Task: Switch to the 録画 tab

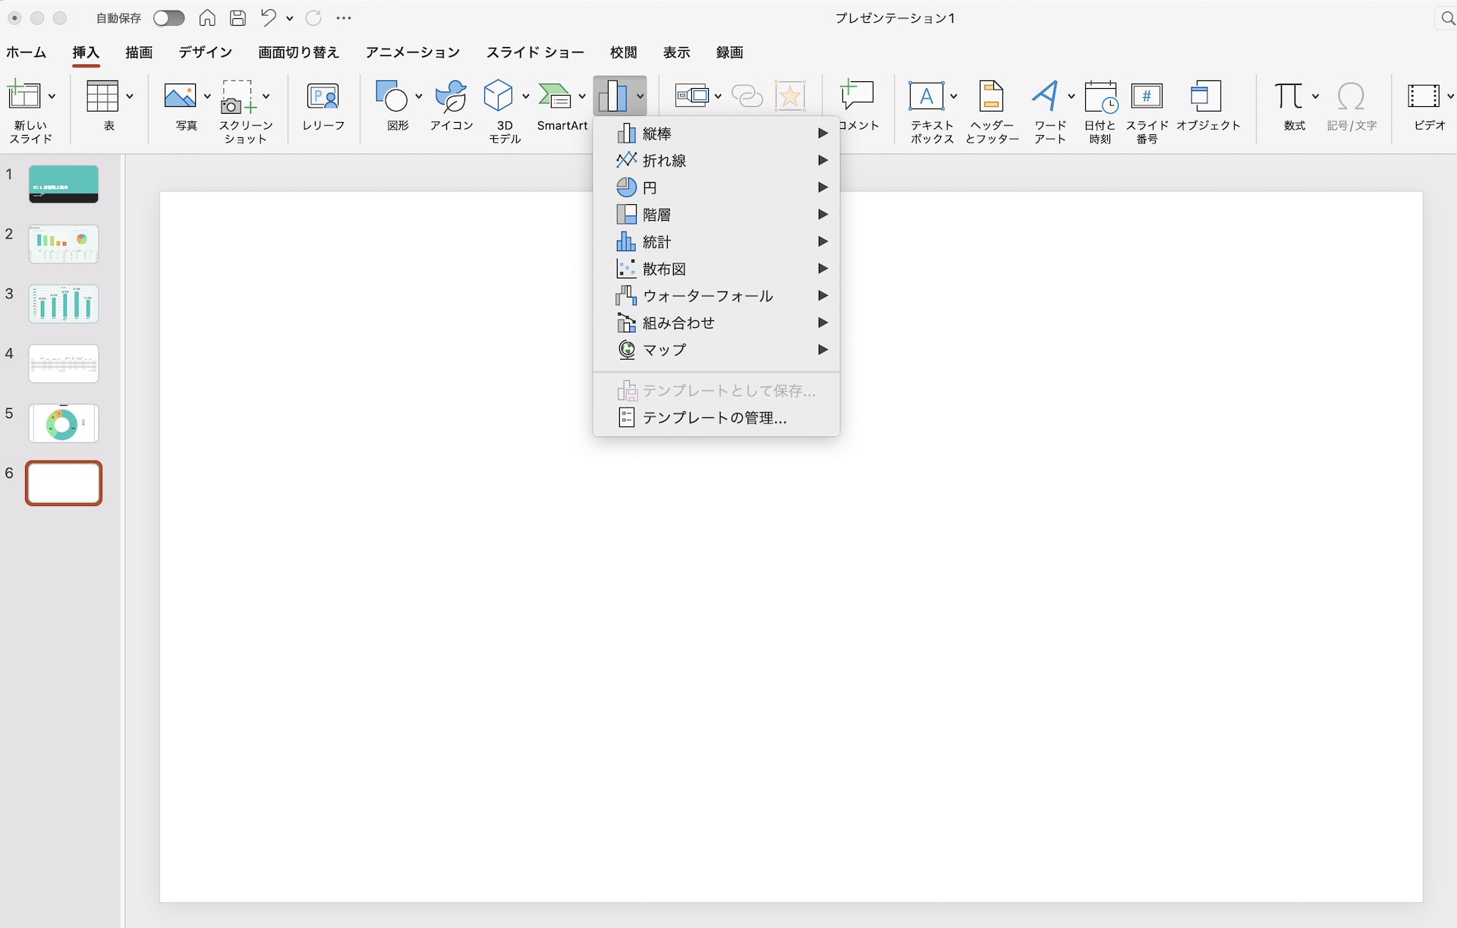Action: (730, 52)
